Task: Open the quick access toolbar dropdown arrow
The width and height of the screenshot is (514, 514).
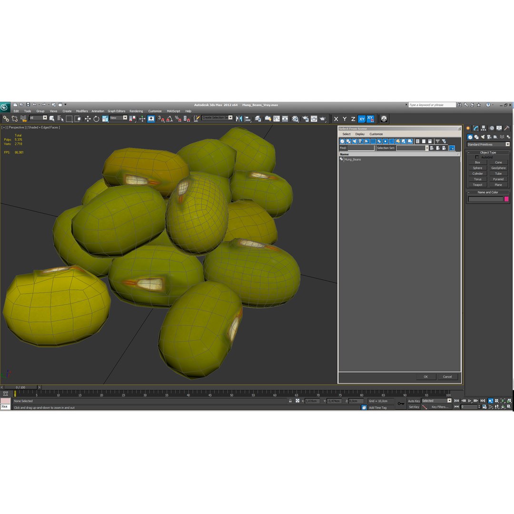Action: coord(65,105)
